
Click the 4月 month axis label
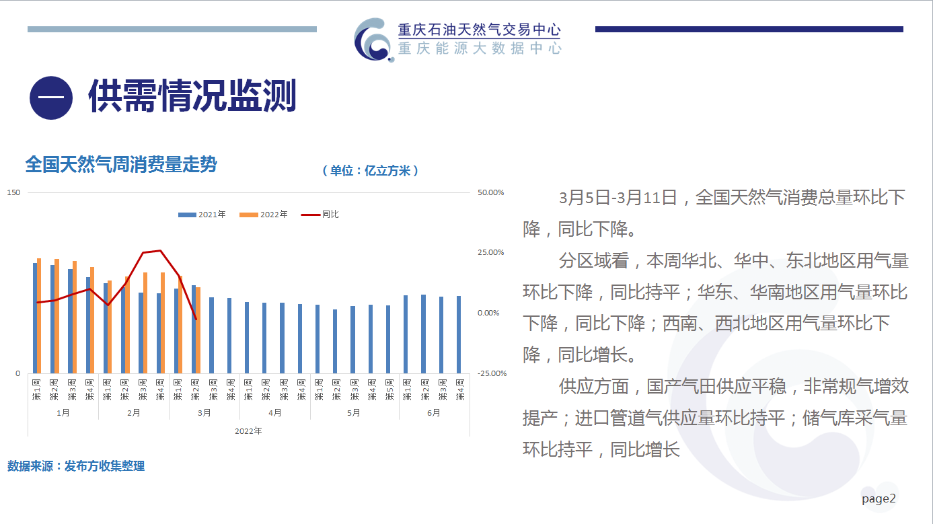point(275,413)
